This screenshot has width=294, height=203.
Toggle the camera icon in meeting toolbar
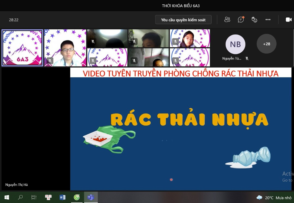pyautogui.click(x=288, y=20)
